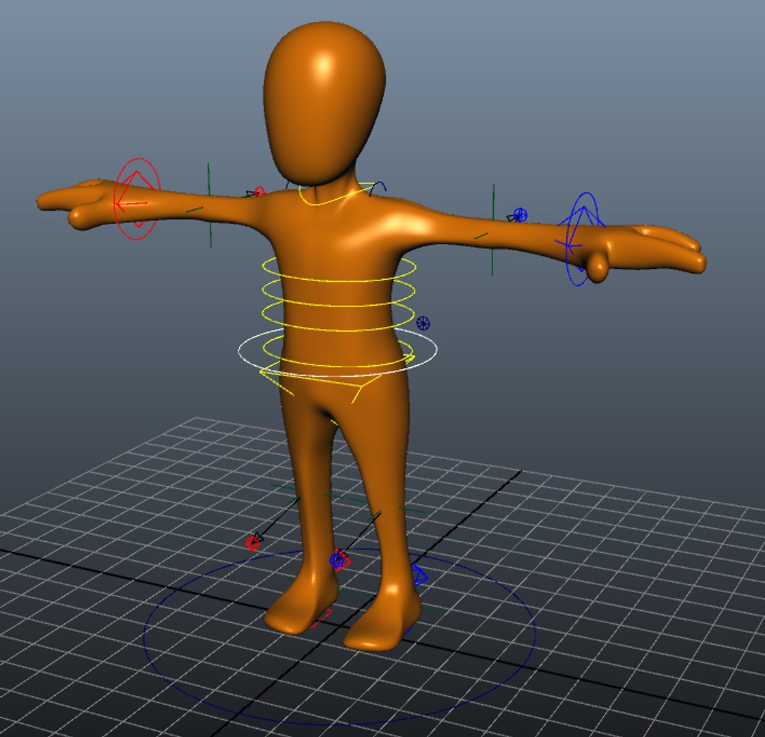Pick the small red shoulder marker near the neck
Image resolution: width=765 pixels, height=737 pixels.
[259, 191]
